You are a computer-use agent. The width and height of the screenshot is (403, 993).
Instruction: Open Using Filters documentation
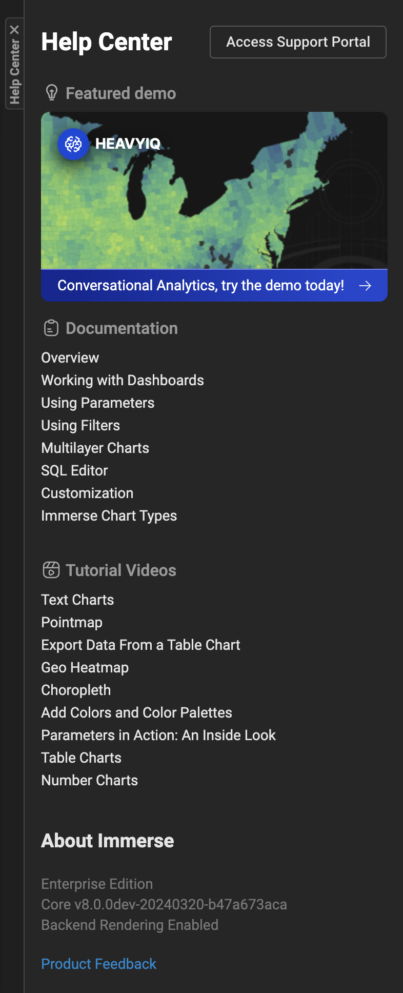tap(80, 425)
